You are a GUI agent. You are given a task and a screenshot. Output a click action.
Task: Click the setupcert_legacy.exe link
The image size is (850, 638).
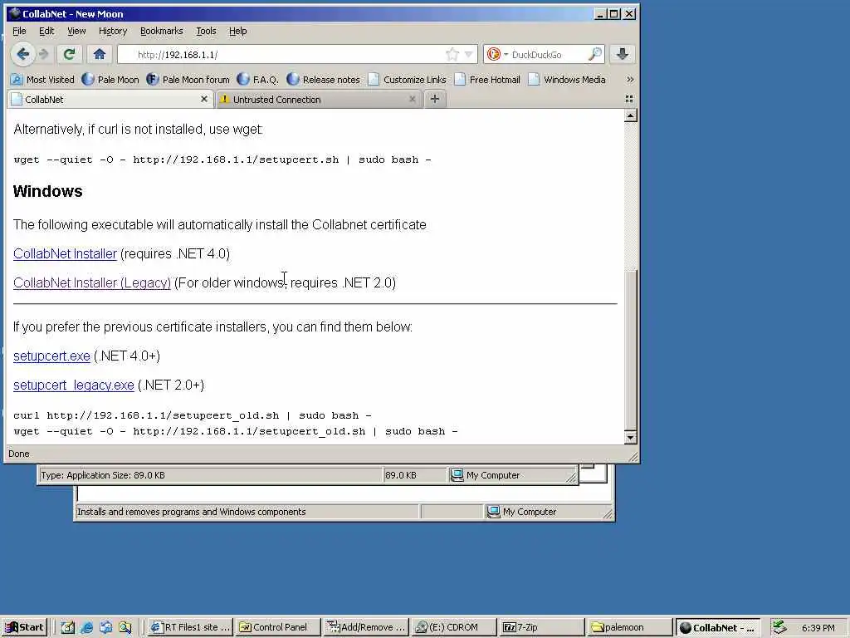[74, 385]
